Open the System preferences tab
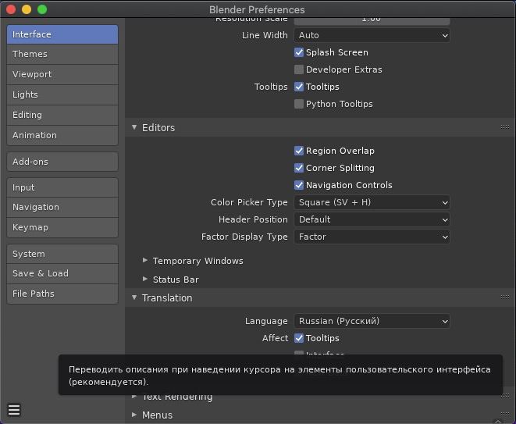The height and width of the screenshot is (424, 516). pos(62,254)
